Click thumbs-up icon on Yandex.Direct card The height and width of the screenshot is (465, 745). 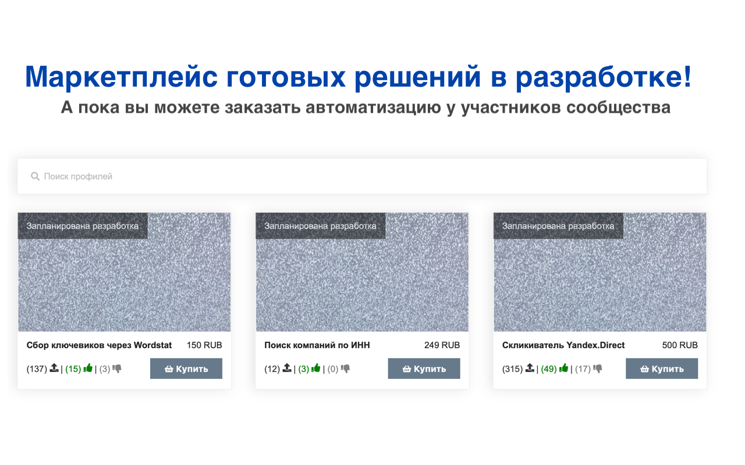(x=564, y=368)
